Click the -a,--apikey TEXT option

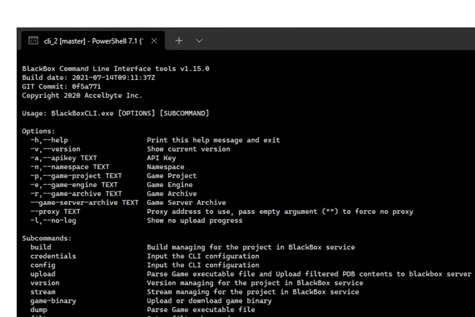[64, 158]
